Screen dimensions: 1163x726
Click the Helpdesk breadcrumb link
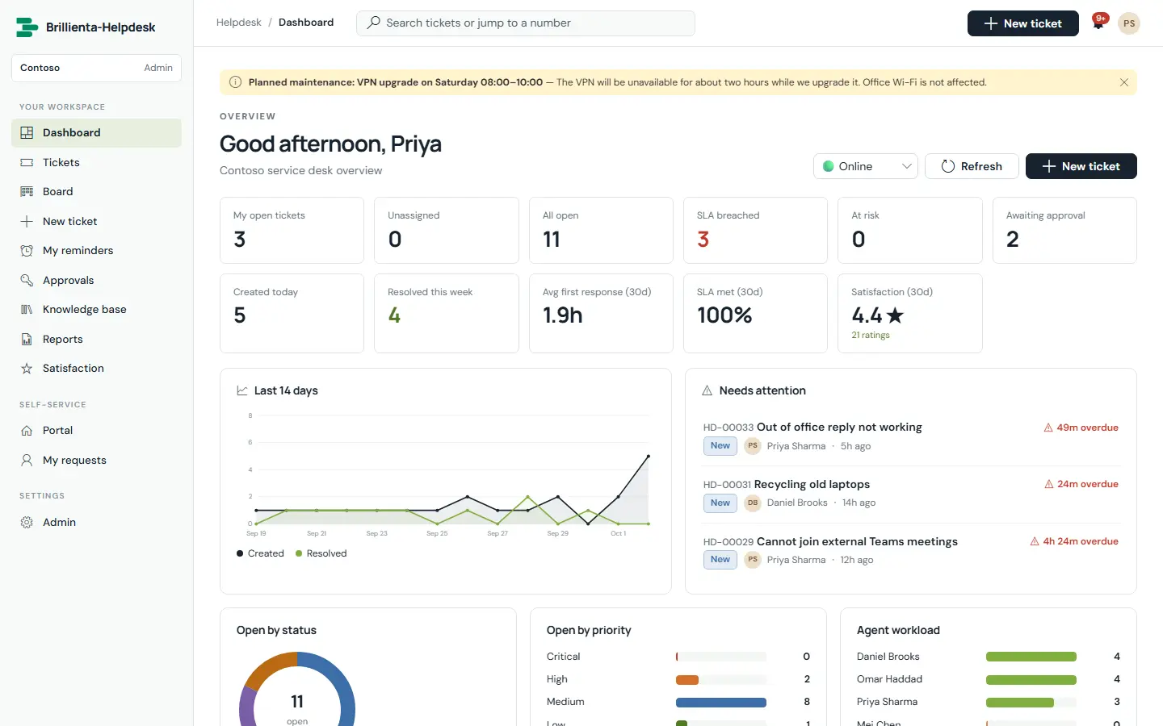[238, 23]
